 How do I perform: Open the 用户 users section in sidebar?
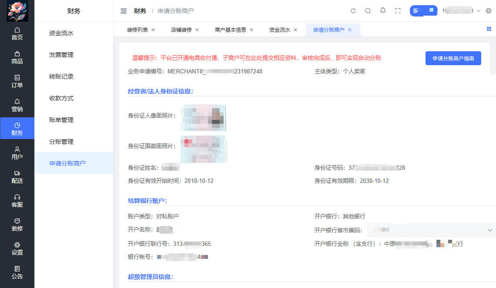pos(17,153)
